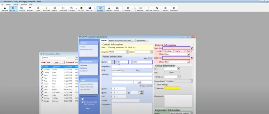269x114 pixels.
Task: Open the Speed C... toolbar icon
Action: [55, 9]
